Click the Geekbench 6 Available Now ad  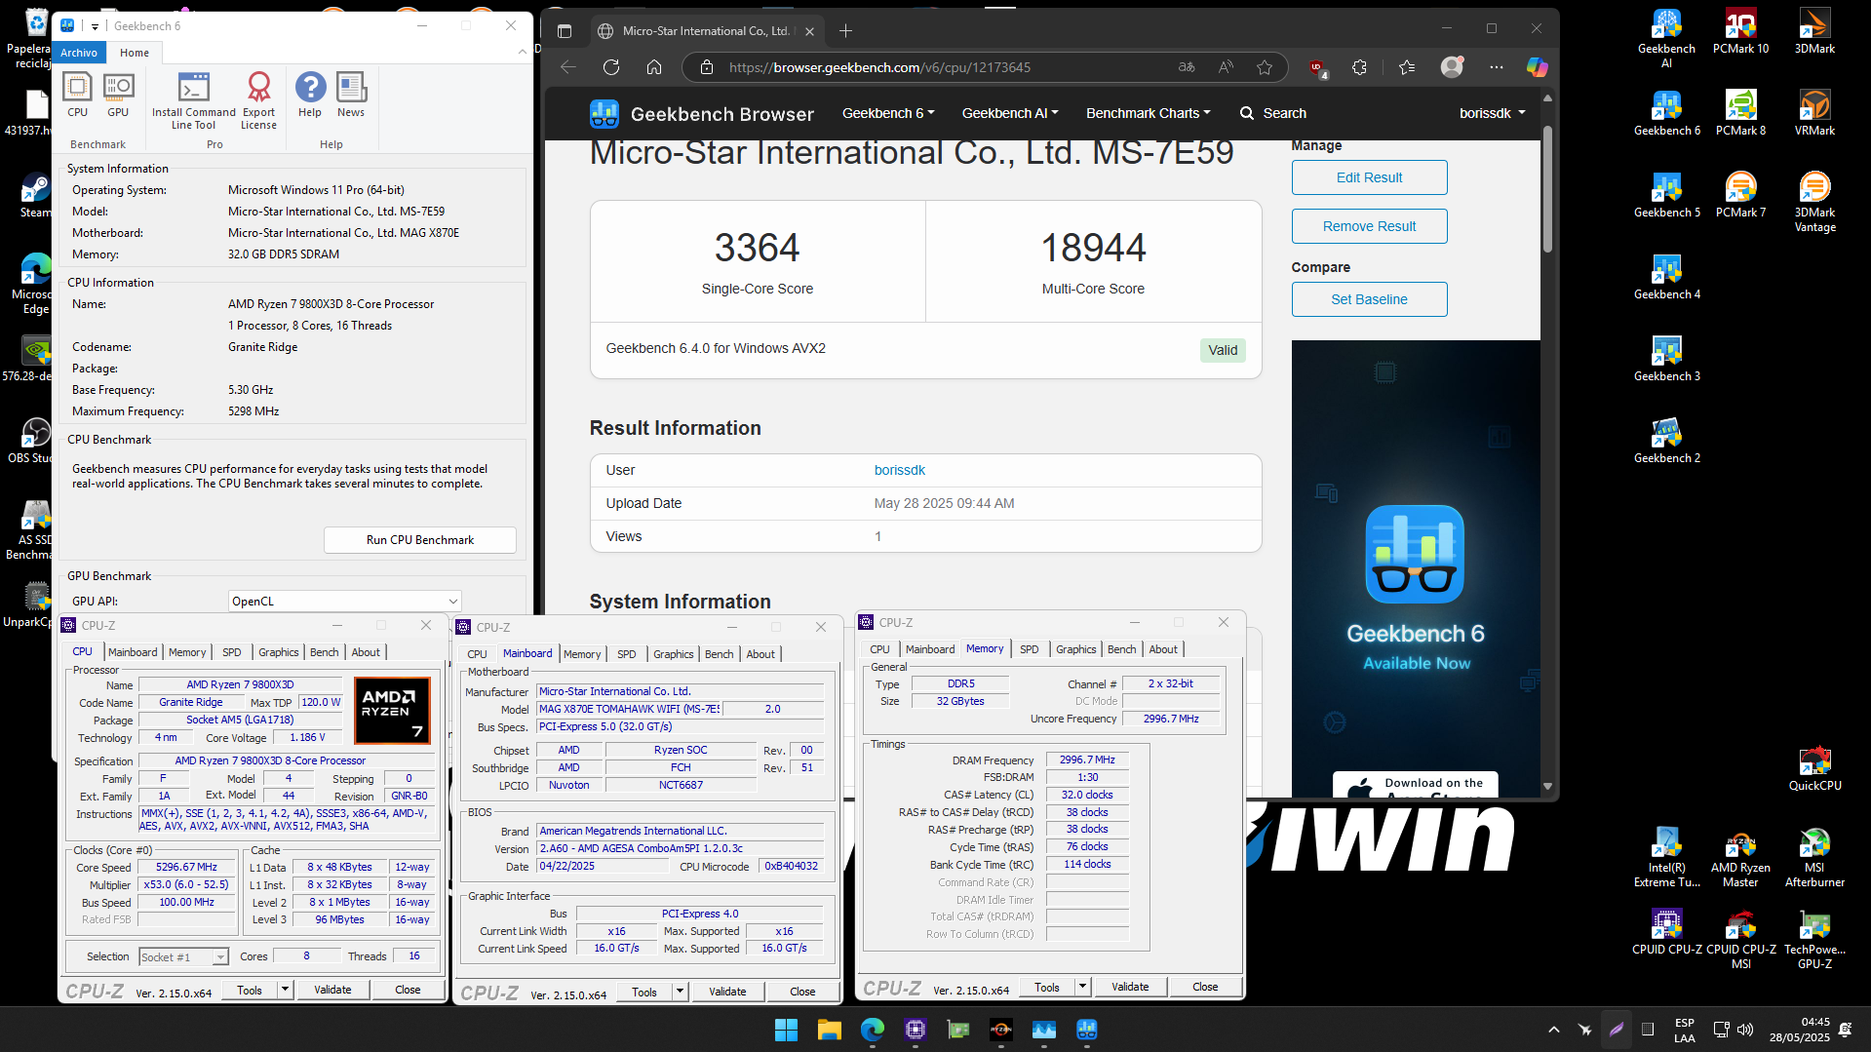pos(1415,570)
